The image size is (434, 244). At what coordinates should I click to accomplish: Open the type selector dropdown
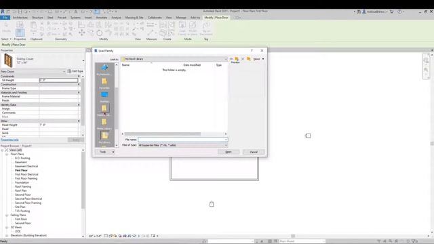click(x=83, y=60)
